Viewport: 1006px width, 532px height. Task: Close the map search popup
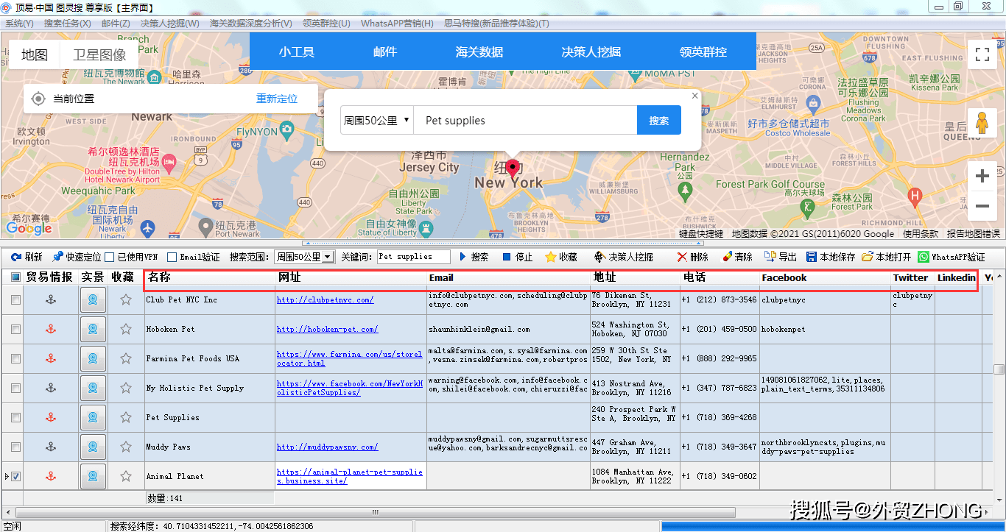pyautogui.click(x=694, y=96)
